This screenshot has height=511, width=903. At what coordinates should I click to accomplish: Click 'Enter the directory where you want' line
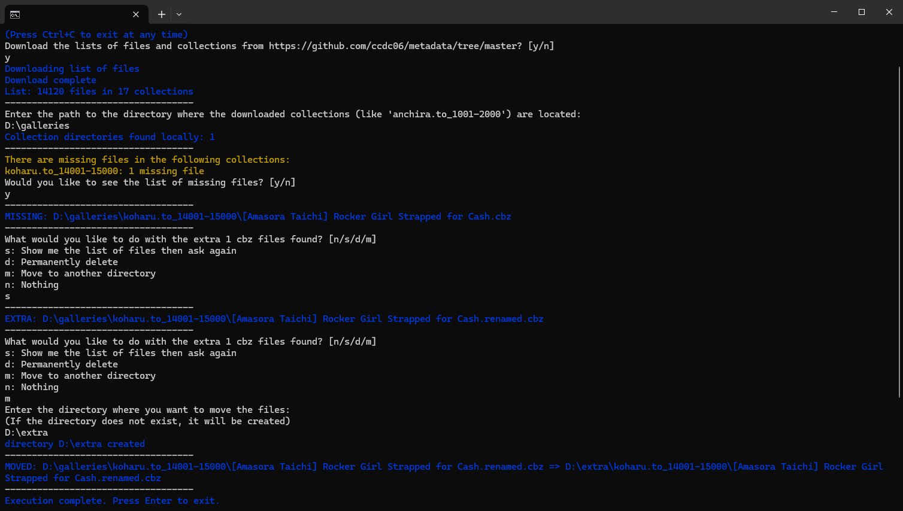point(147,410)
